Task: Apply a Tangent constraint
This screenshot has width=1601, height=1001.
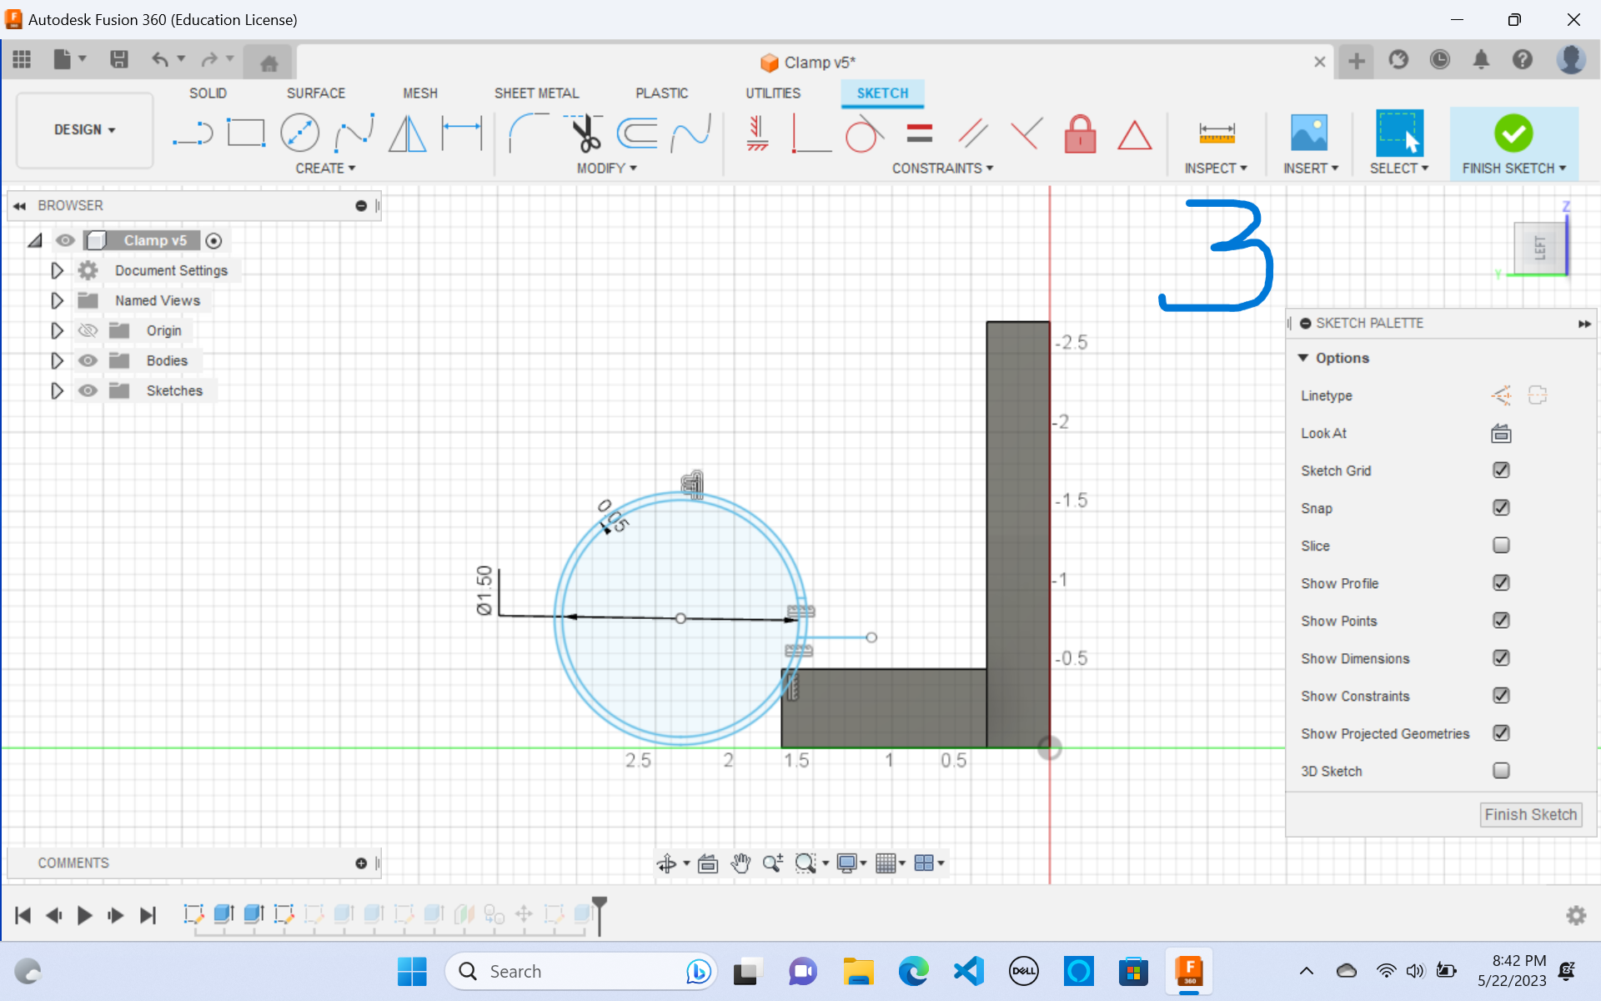Action: click(863, 133)
